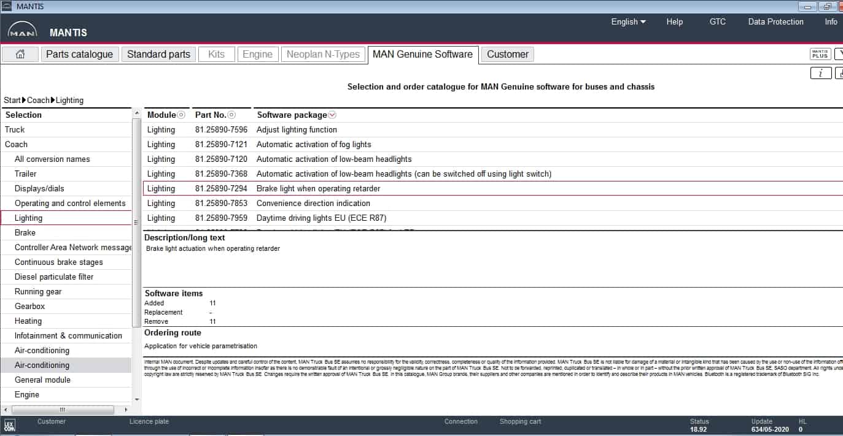Image resolution: width=843 pixels, height=436 pixels.
Task: Select Coach in Selection list
Action: 66,144
